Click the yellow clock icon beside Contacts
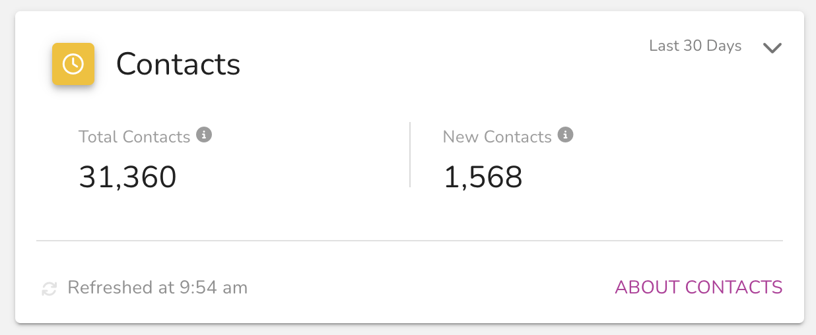 (73, 64)
